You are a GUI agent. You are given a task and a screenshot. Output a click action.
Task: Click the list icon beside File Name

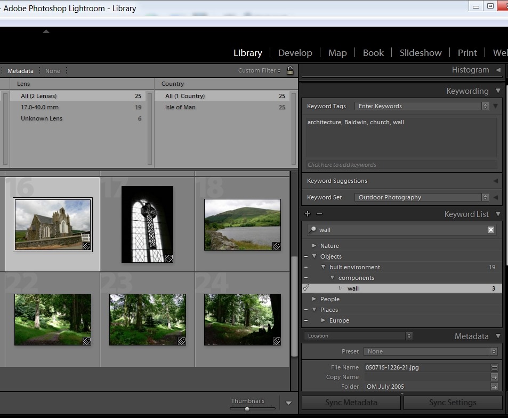tap(494, 367)
